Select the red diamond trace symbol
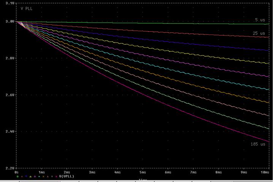This screenshot has height=182, width=273. 22,176
